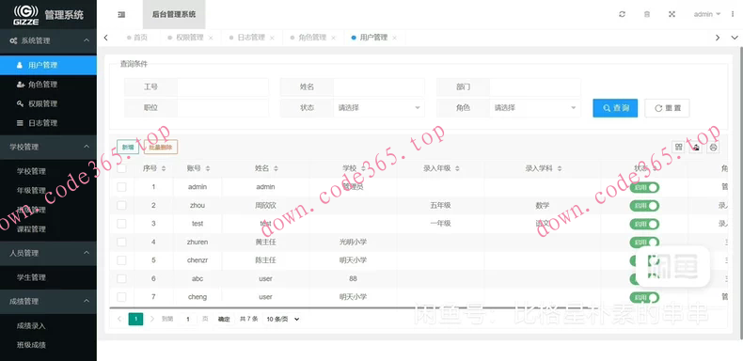Click the trash icon in top bar
Screen dimensions: 743x361
point(647,14)
